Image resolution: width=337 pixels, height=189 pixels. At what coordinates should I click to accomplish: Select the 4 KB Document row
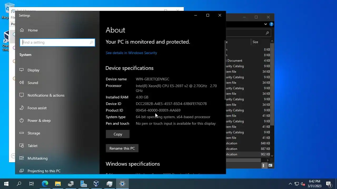click(248, 61)
